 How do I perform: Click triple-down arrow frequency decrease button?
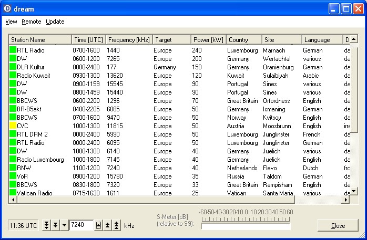click(x=46, y=225)
